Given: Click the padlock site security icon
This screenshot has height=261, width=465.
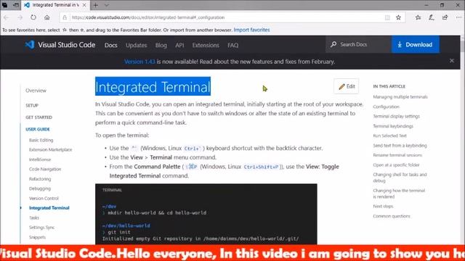Looking at the screenshot, I should (x=65, y=17).
